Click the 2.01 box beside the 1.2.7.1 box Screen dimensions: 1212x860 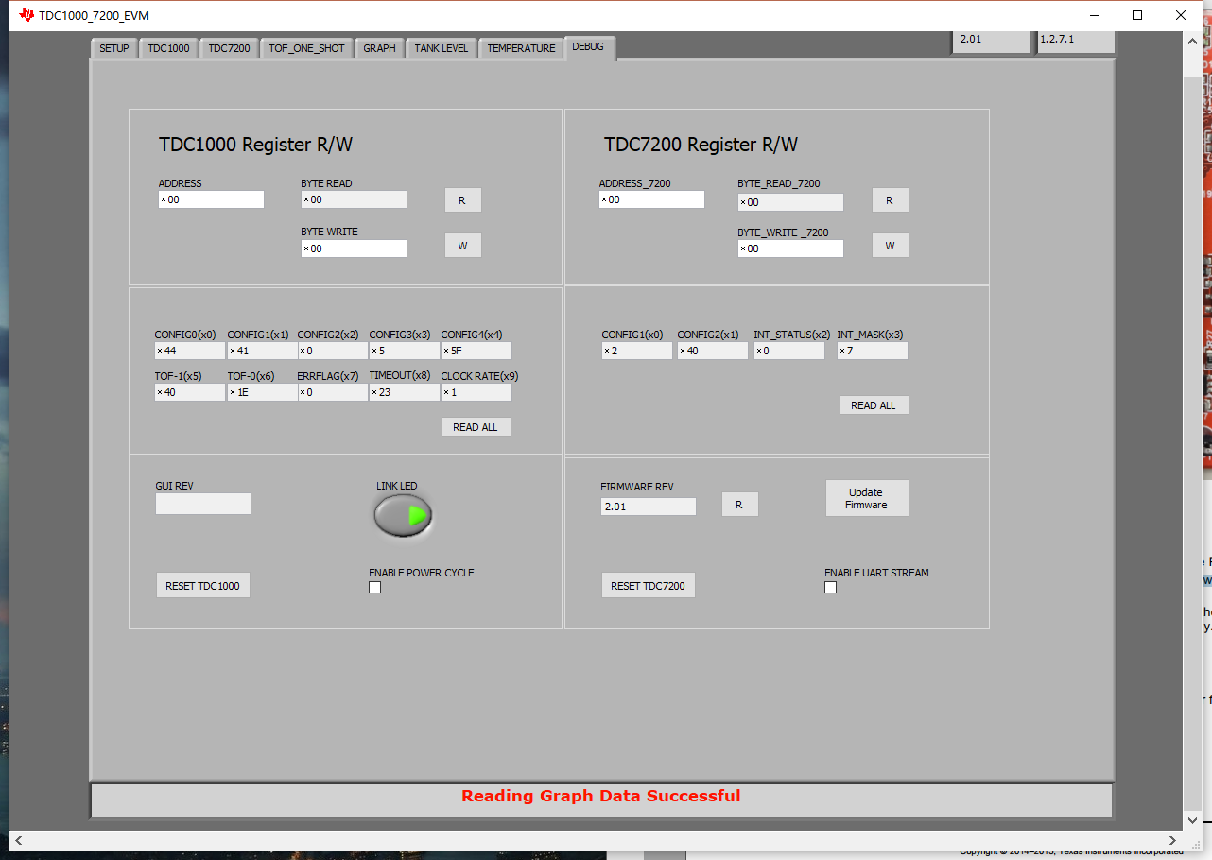tap(991, 41)
